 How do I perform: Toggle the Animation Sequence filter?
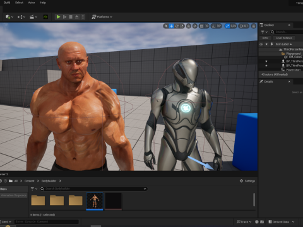(14, 195)
